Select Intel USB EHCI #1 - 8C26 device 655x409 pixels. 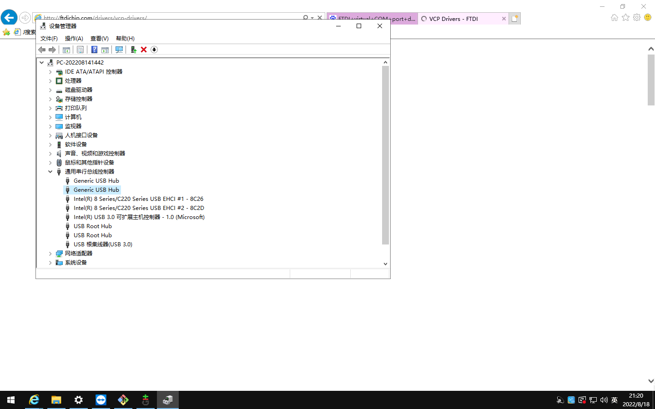(138, 199)
